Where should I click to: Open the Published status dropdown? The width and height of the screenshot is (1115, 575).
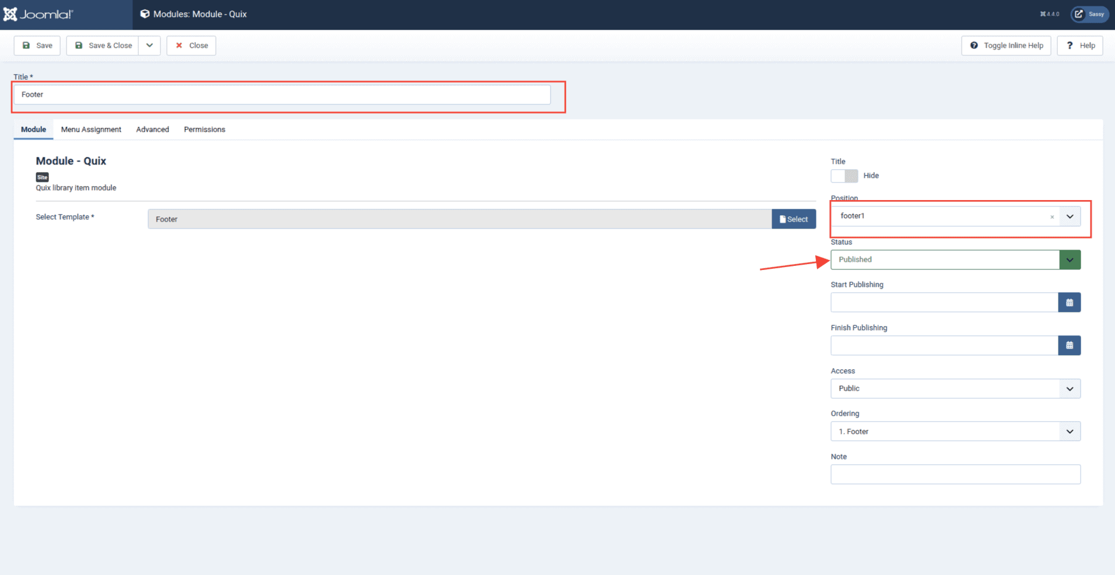(x=1070, y=260)
